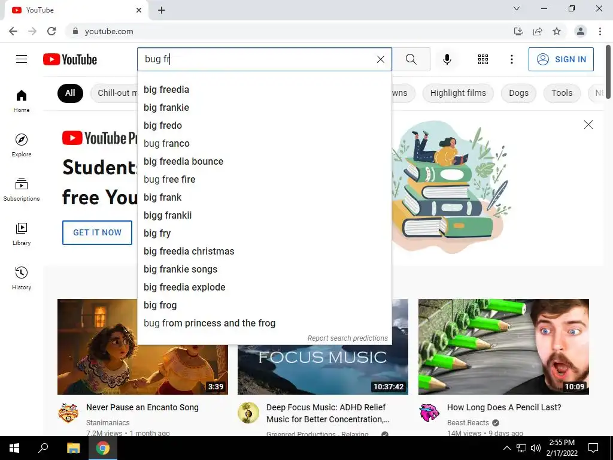The height and width of the screenshot is (460, 613).
Task: Open Explore in sidebar
Action: pyautogui.click(x=22, y=146)
